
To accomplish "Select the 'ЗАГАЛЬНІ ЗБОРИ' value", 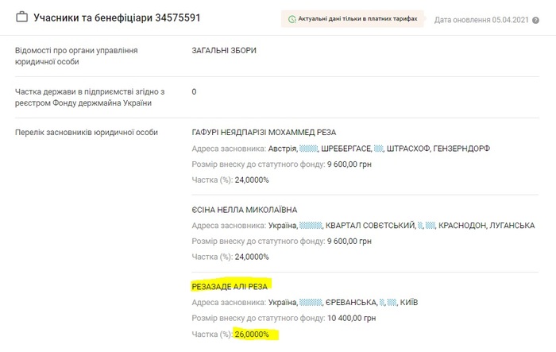I will pyautogui.click(x=224, y=51).
